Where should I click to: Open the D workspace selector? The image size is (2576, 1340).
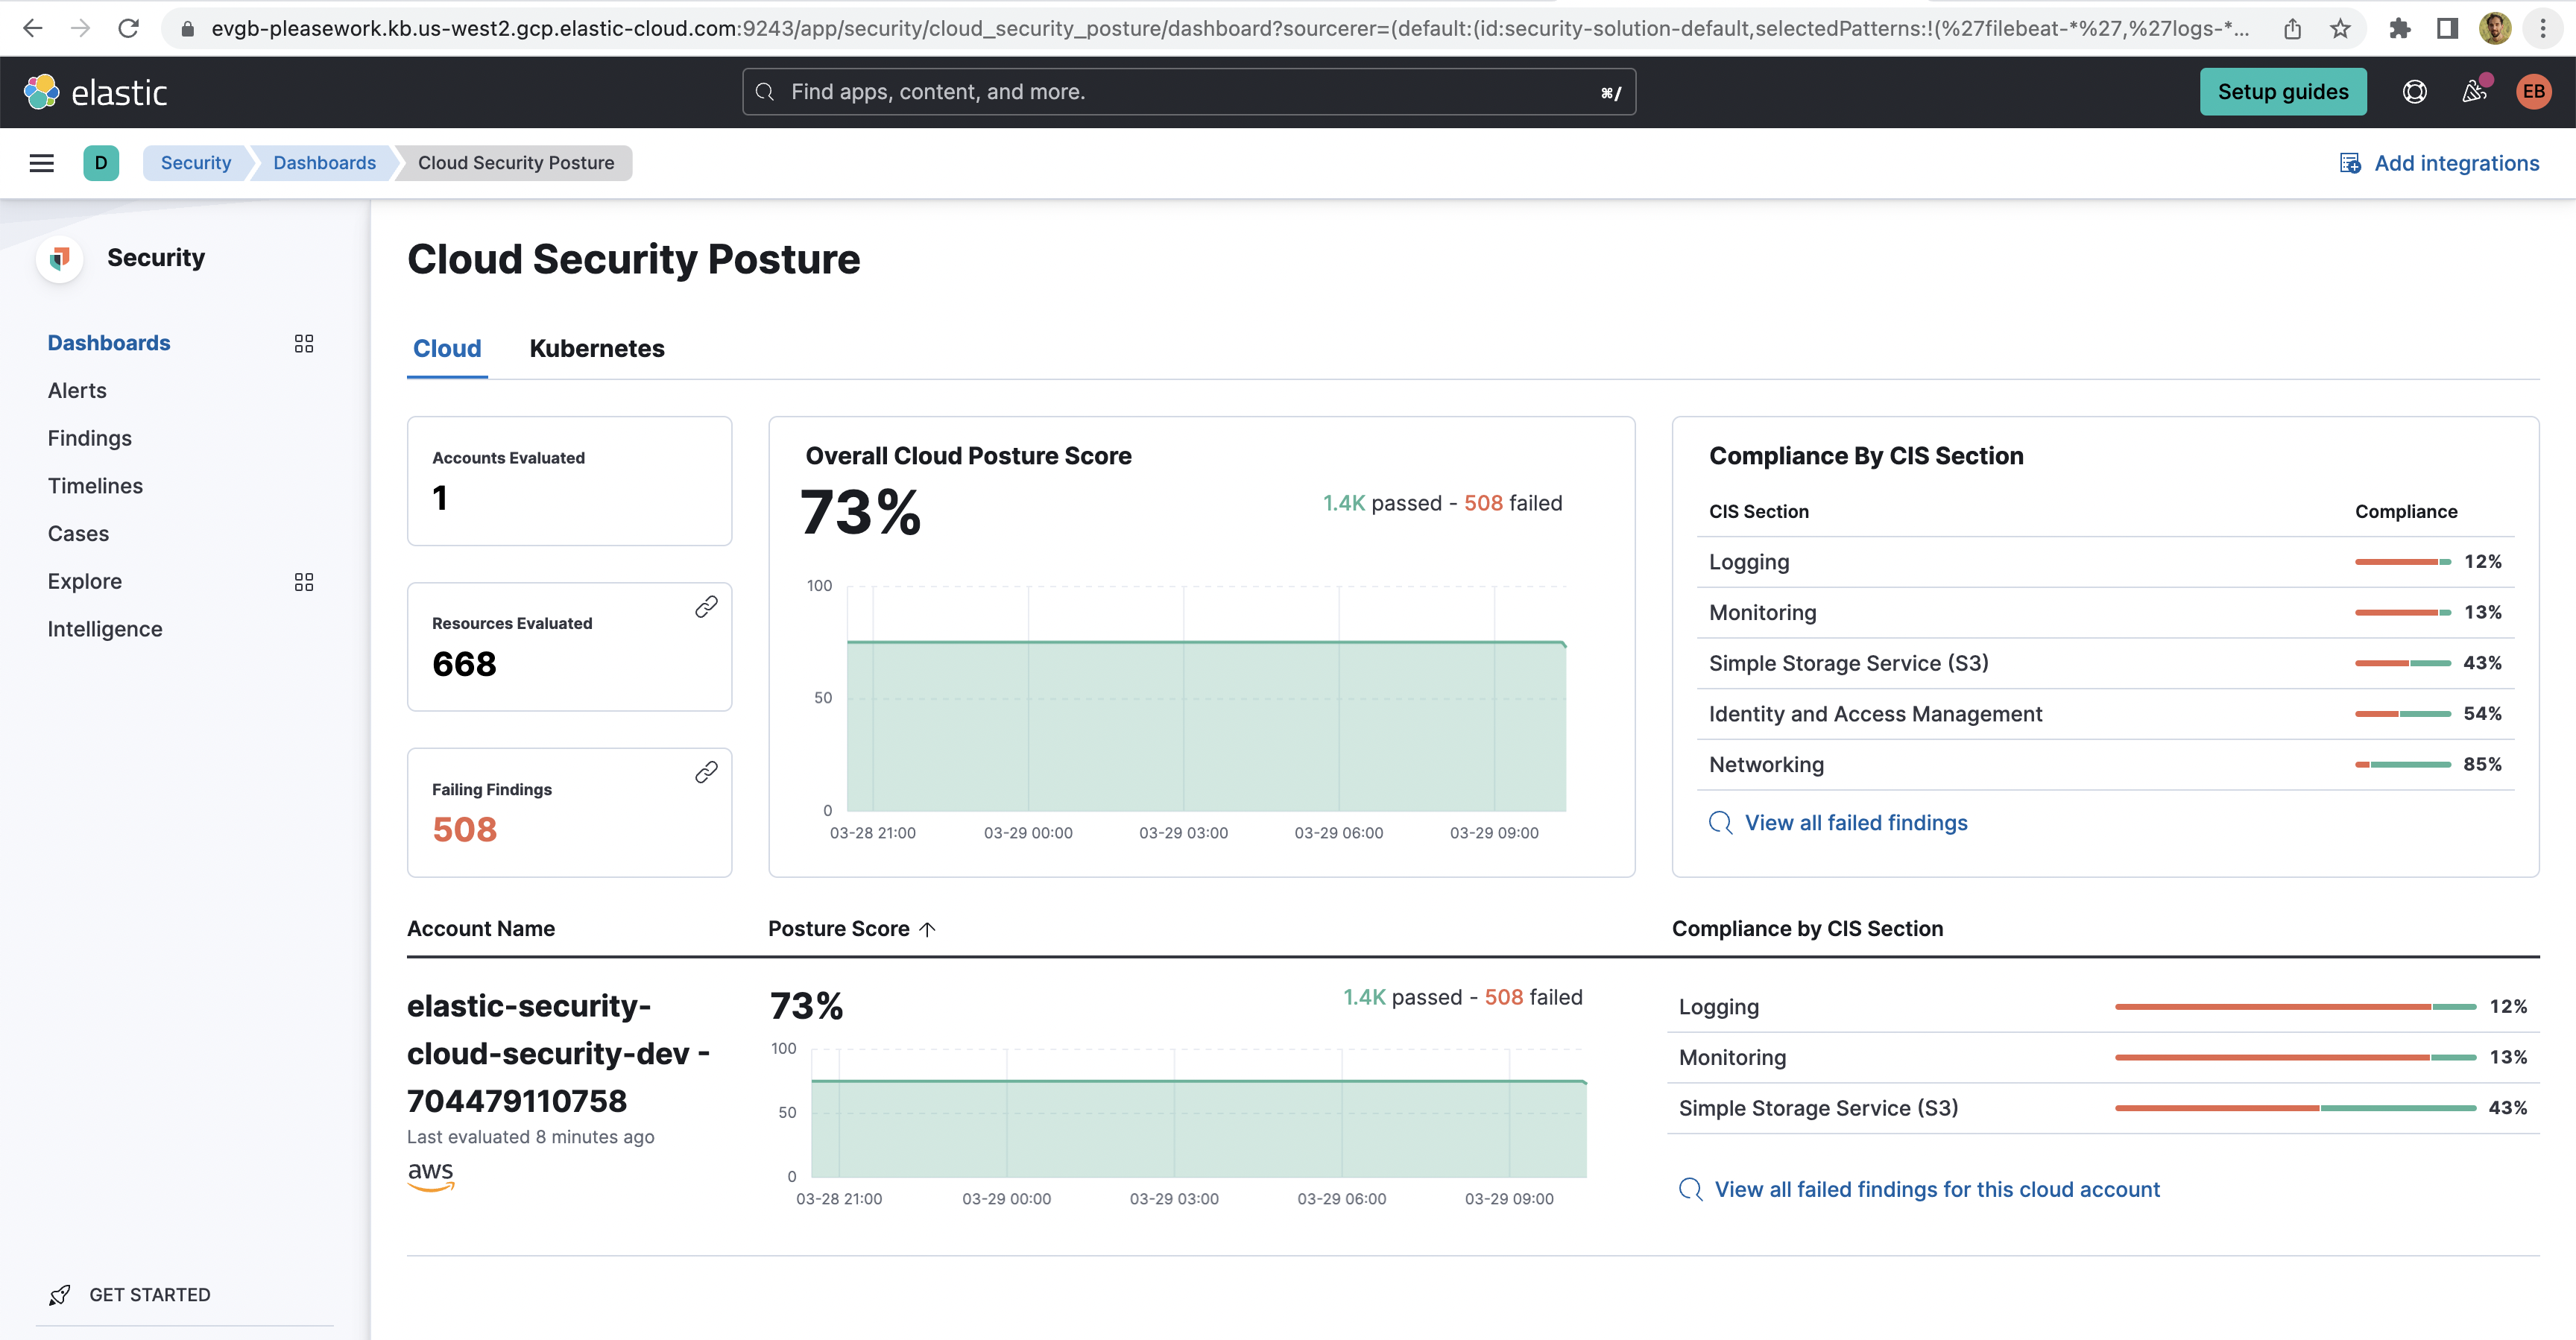101,162
